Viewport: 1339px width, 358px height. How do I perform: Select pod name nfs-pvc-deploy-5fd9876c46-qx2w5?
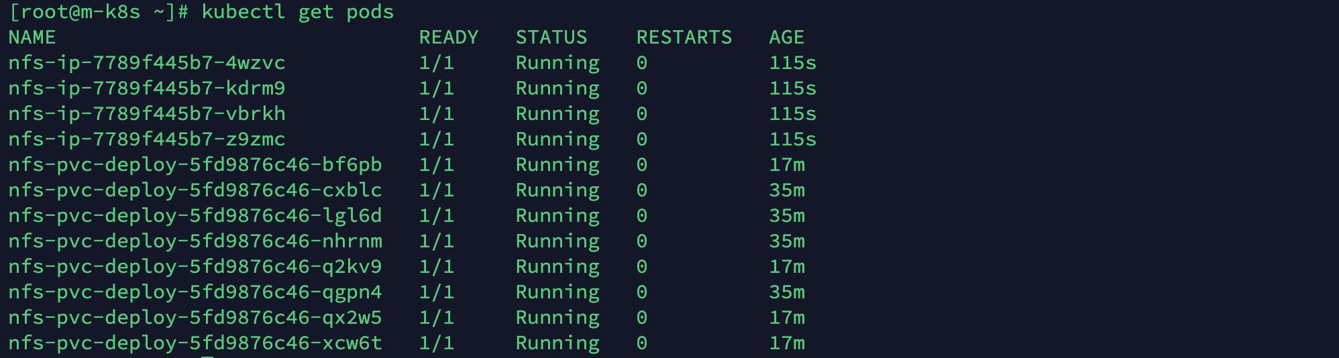195,318
